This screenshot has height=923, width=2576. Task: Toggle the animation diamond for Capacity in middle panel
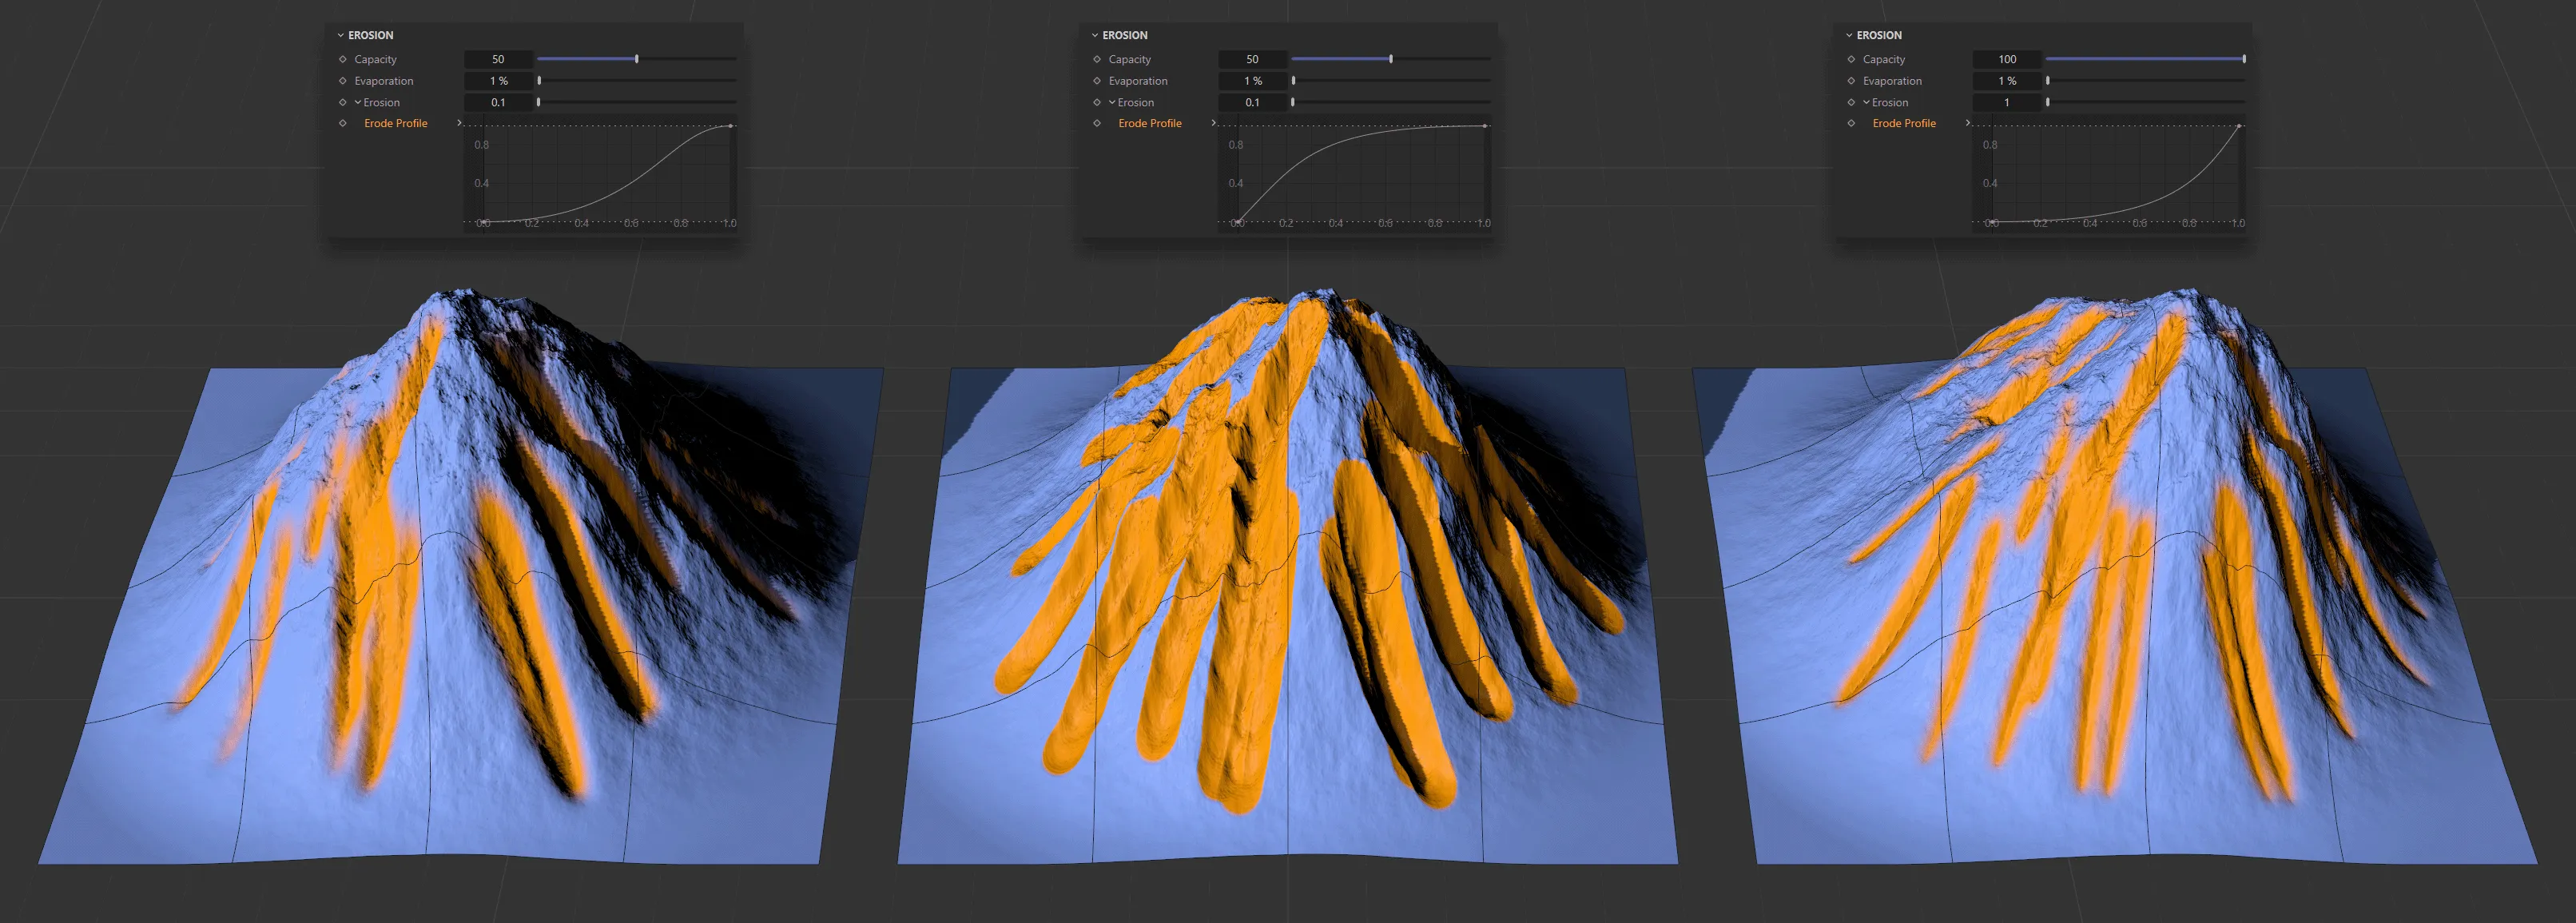(1096, 59)
